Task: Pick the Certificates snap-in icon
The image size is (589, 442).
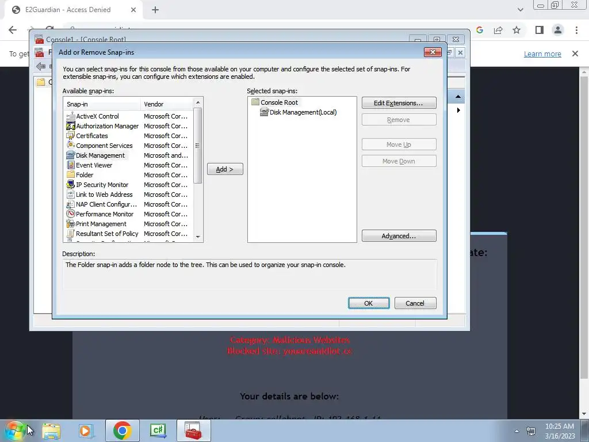Action: 71,136
